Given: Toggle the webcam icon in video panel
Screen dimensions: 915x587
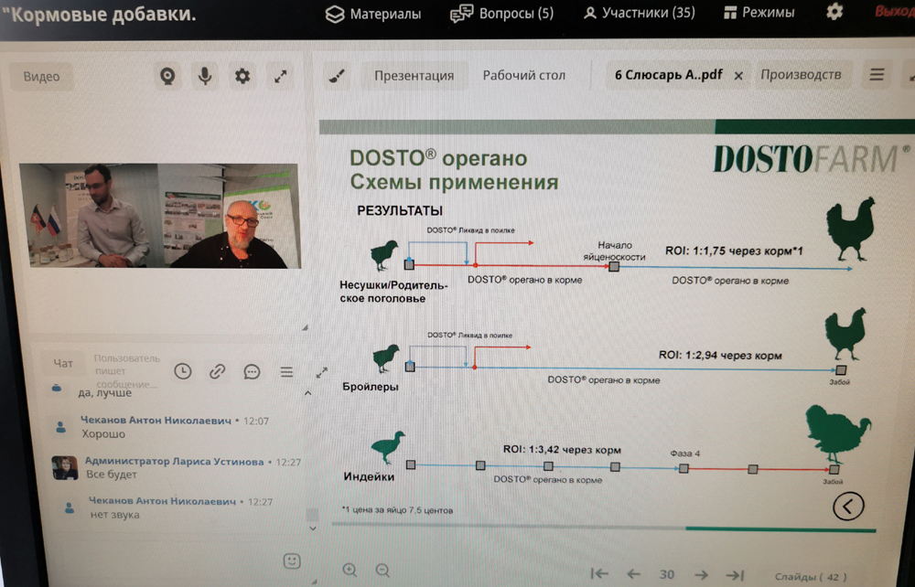Looking at the screenshot, I should coord(167,76).
